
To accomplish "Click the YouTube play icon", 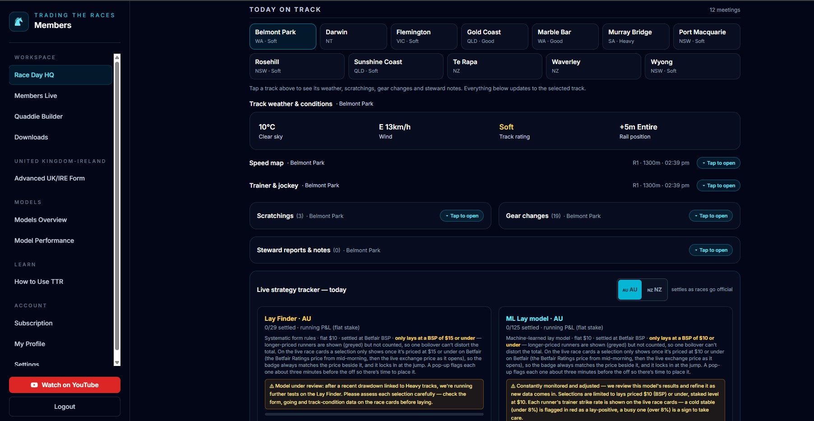I will click(x=34, y=385).
